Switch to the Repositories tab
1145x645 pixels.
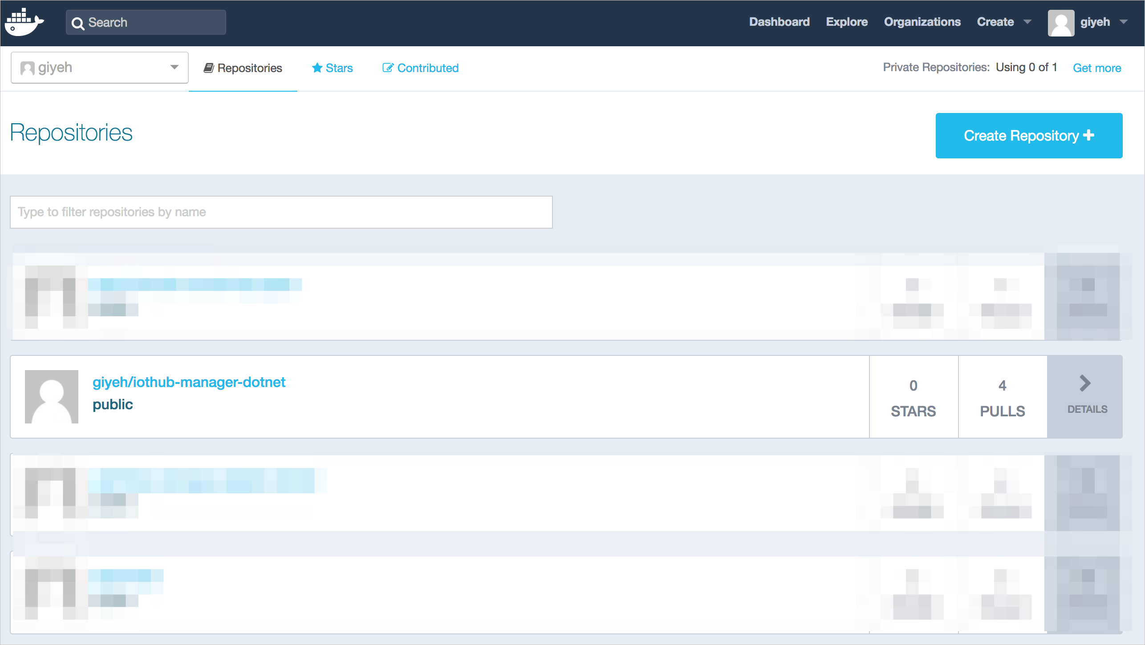pyautogui.click(x=243, y=68)
